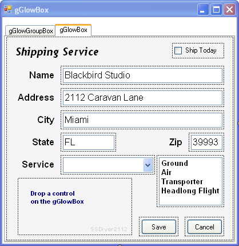Select the gGlowBox tab

click(73, 30)
